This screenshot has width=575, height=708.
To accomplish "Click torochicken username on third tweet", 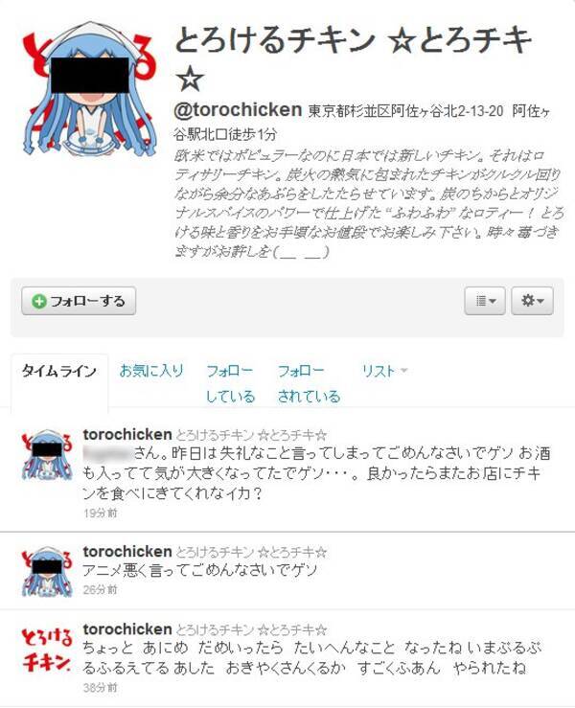I will click(127, 629).
